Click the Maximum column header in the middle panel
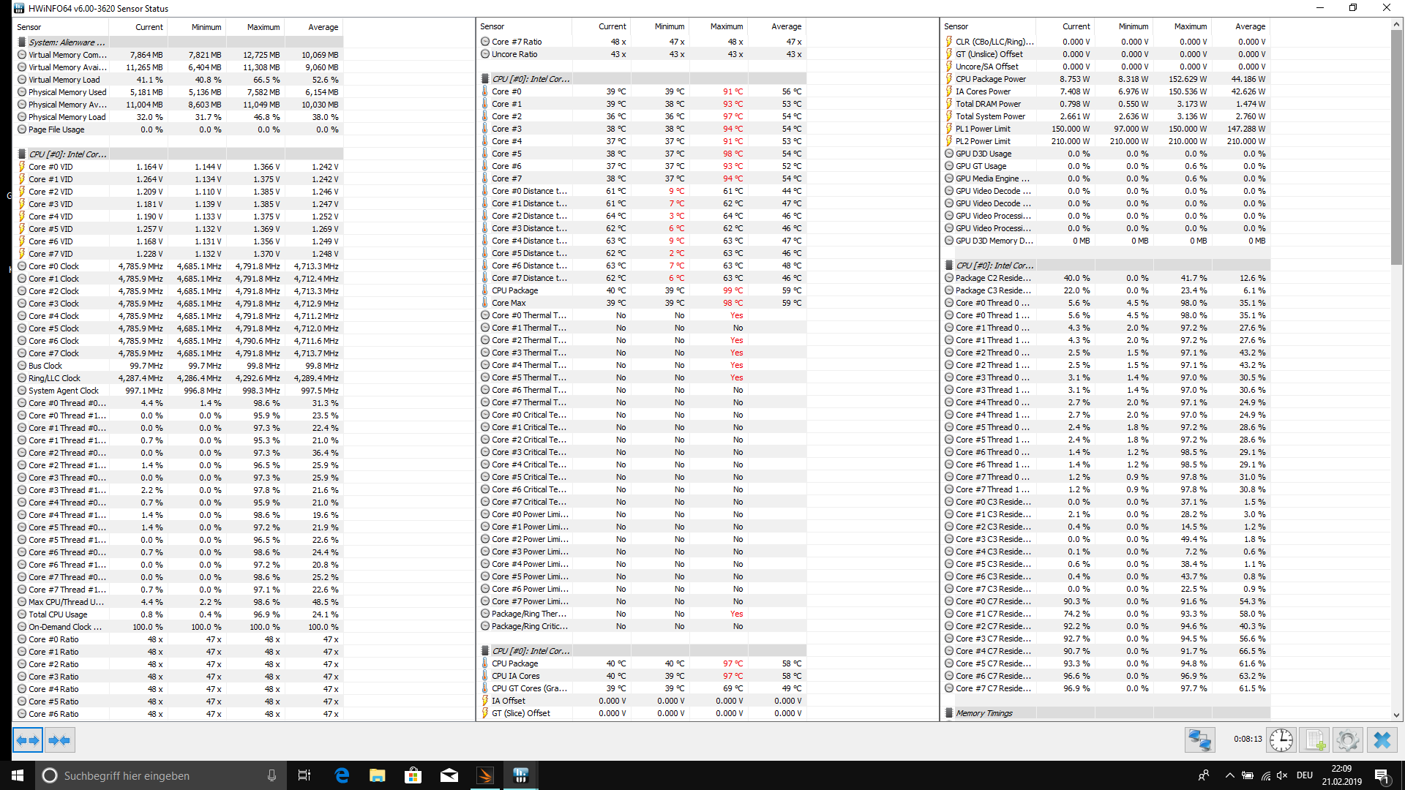This screenshot has width=1405, height=790. pos(726,26)
